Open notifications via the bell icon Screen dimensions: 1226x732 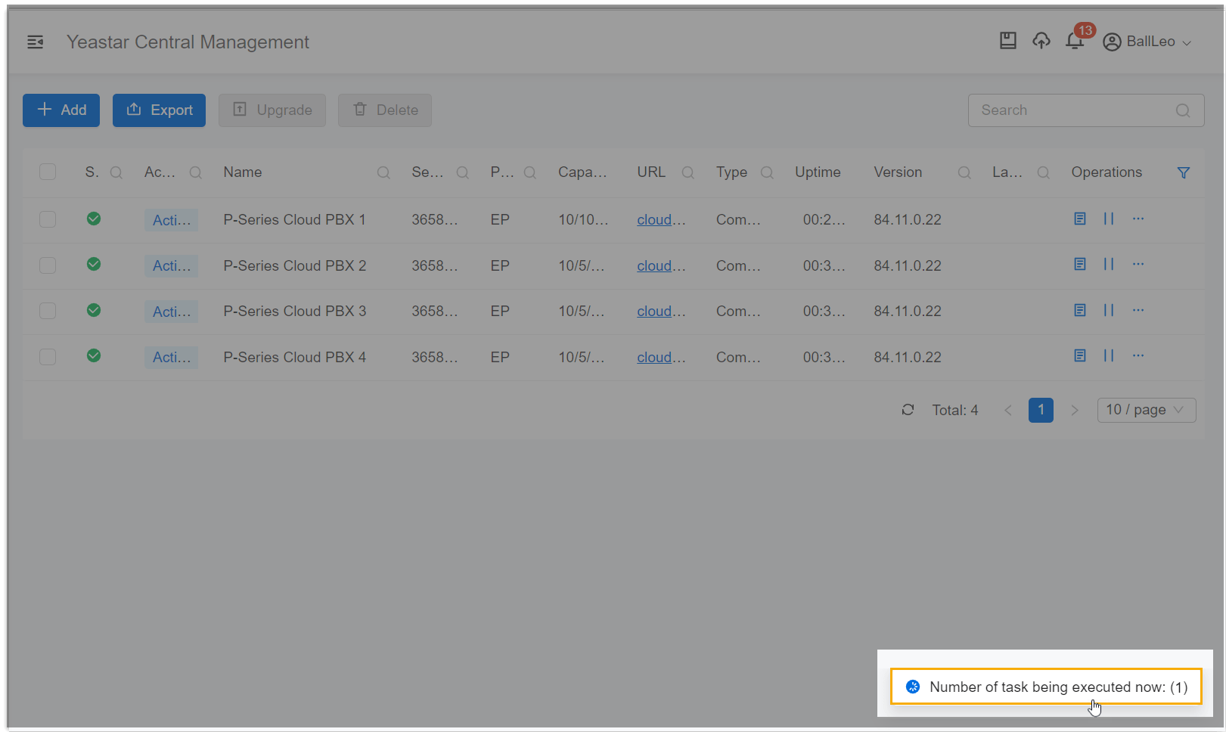[1075, 42]
